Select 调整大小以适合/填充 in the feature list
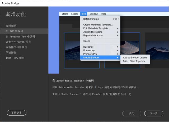 coord(18,42)
